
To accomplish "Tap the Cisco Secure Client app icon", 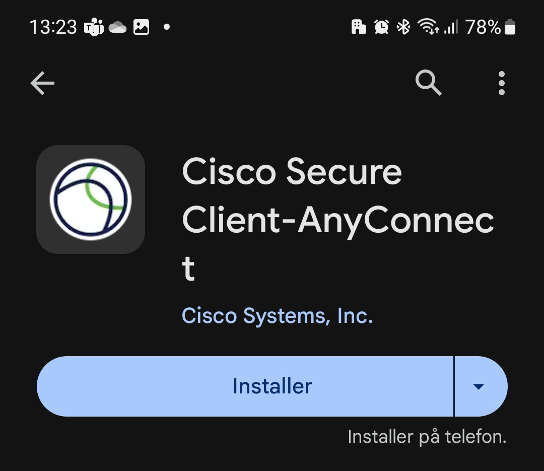I will coord(91,199).
